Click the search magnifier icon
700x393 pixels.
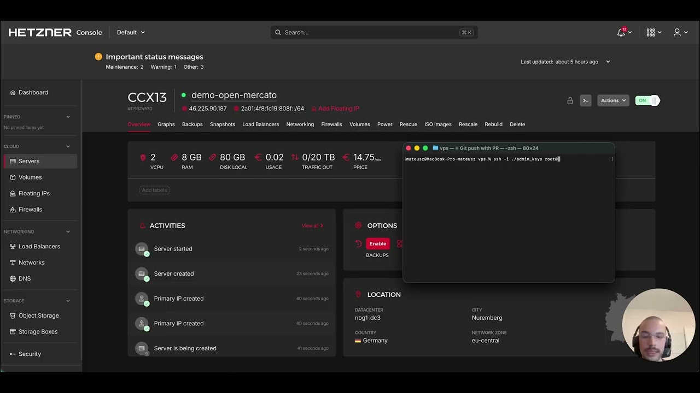coord(278,33)
